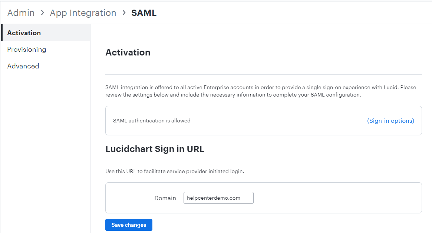Click the Domain field label
Viewport: 432px width, 233px height.
tap(165, 198)
